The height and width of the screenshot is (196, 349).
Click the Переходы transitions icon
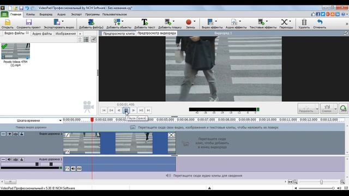tap(284, 22)
